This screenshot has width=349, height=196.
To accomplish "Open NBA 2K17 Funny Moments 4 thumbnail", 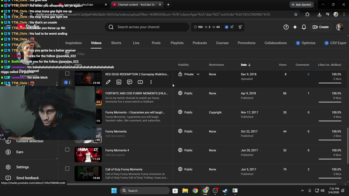I will coord(88,155).
